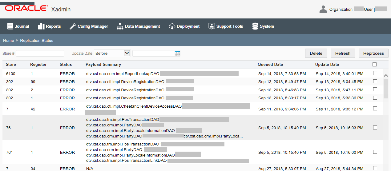This screenshot has height=171, width=391.
Task: Click the Refresh button
Action: pyautogui.click(x=343, y=53)
